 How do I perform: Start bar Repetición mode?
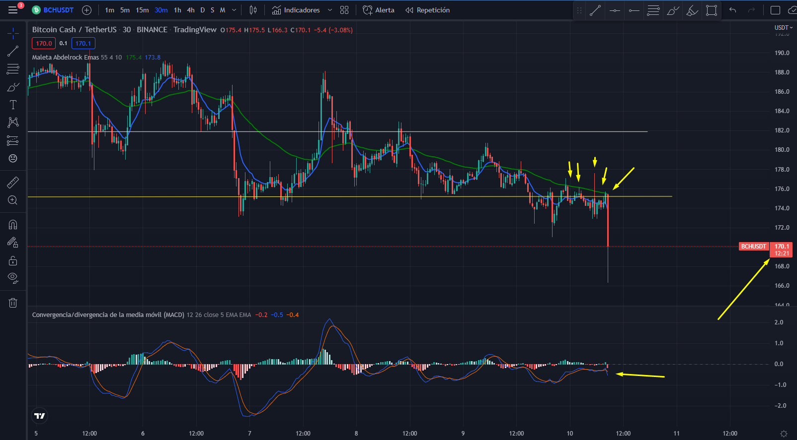pos(428,10)
